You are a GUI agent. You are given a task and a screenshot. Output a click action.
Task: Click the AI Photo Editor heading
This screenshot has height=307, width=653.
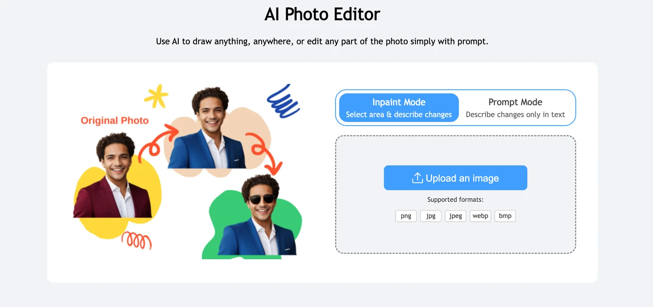[322, 14]
